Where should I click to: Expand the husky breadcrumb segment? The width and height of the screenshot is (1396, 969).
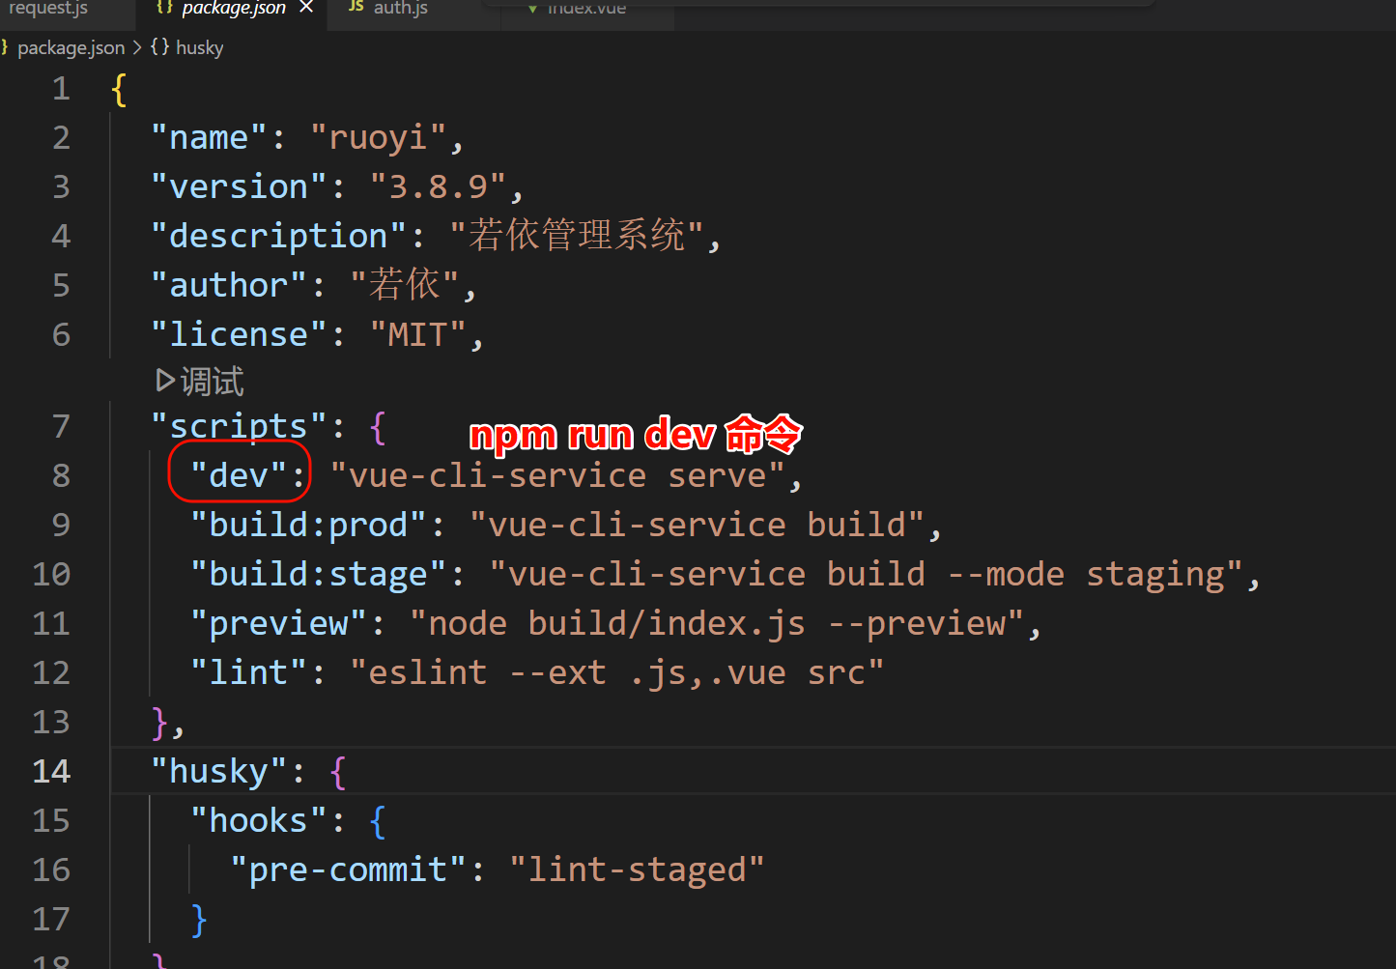(x=199, y=47)
